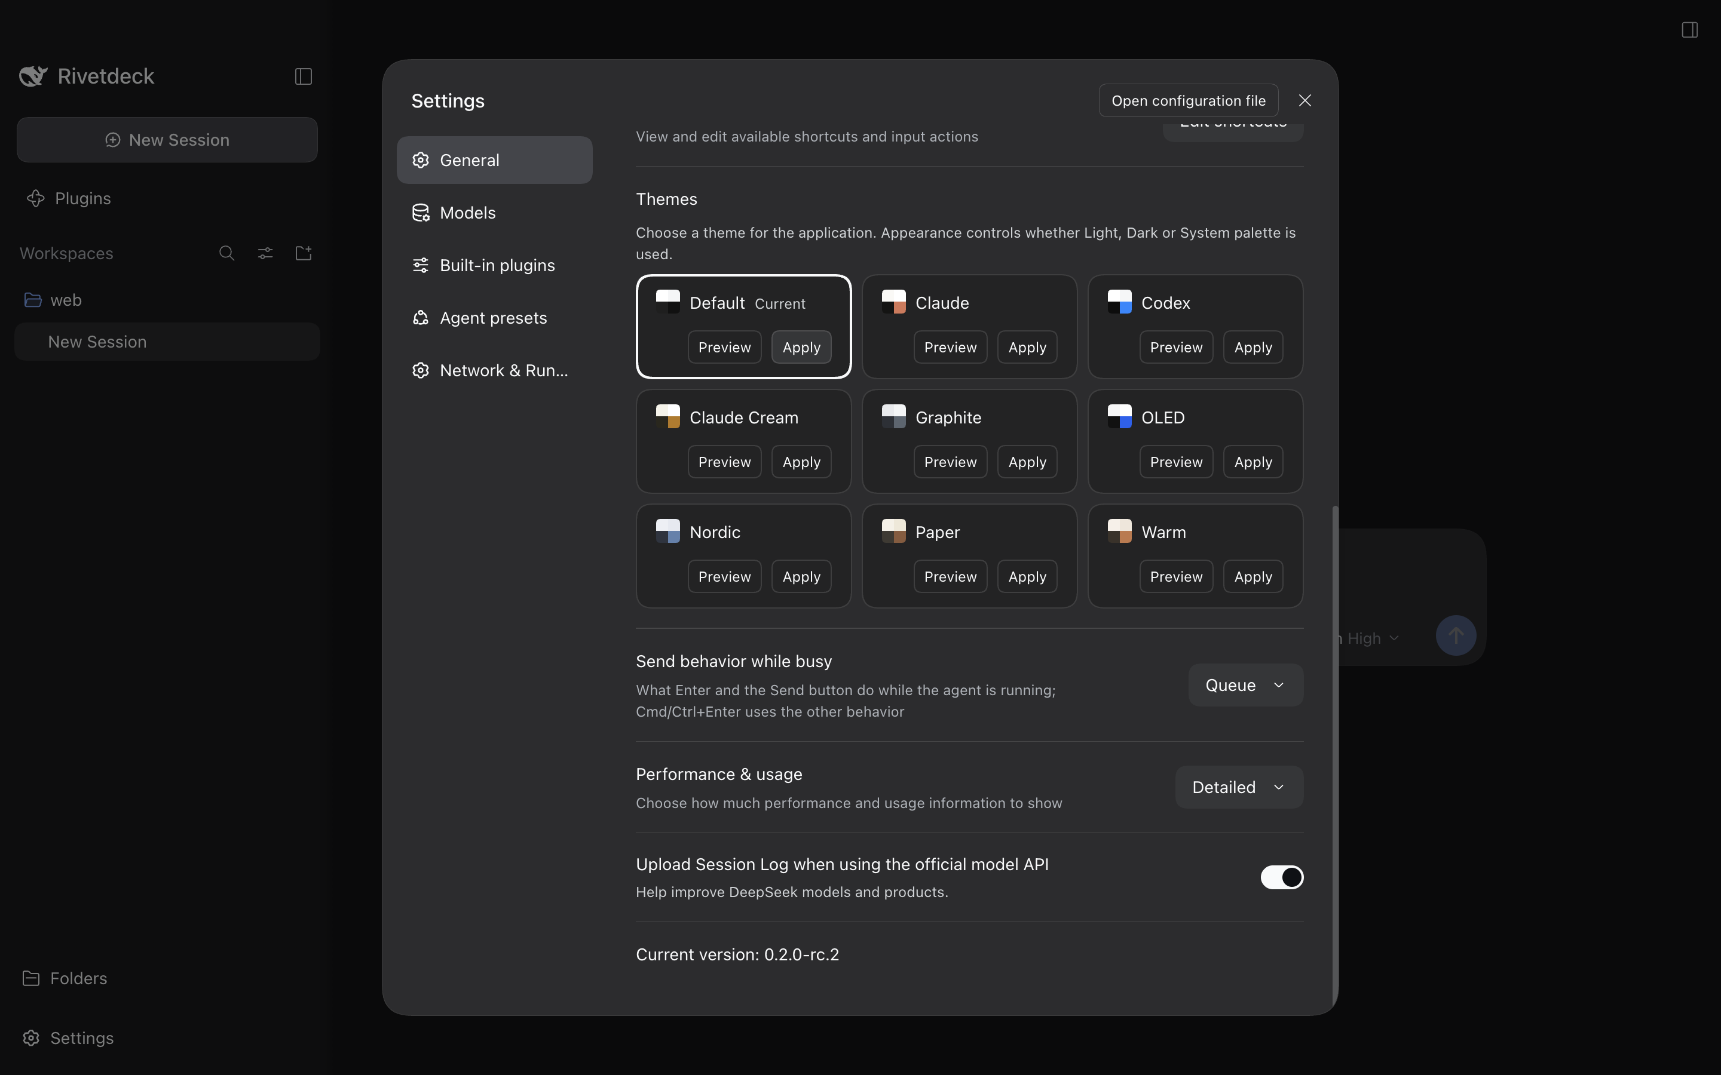Collapse the left sidebar panel icon

[304, 76]
